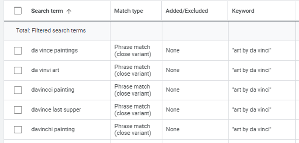Screen dimensions: 299x143
Task: Select the 'davinchi painting' row checkbox
Action: coord(18,130)
